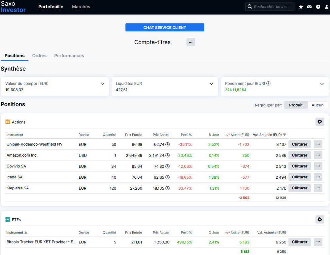Click liquidity value 427,51

[121, 90]
